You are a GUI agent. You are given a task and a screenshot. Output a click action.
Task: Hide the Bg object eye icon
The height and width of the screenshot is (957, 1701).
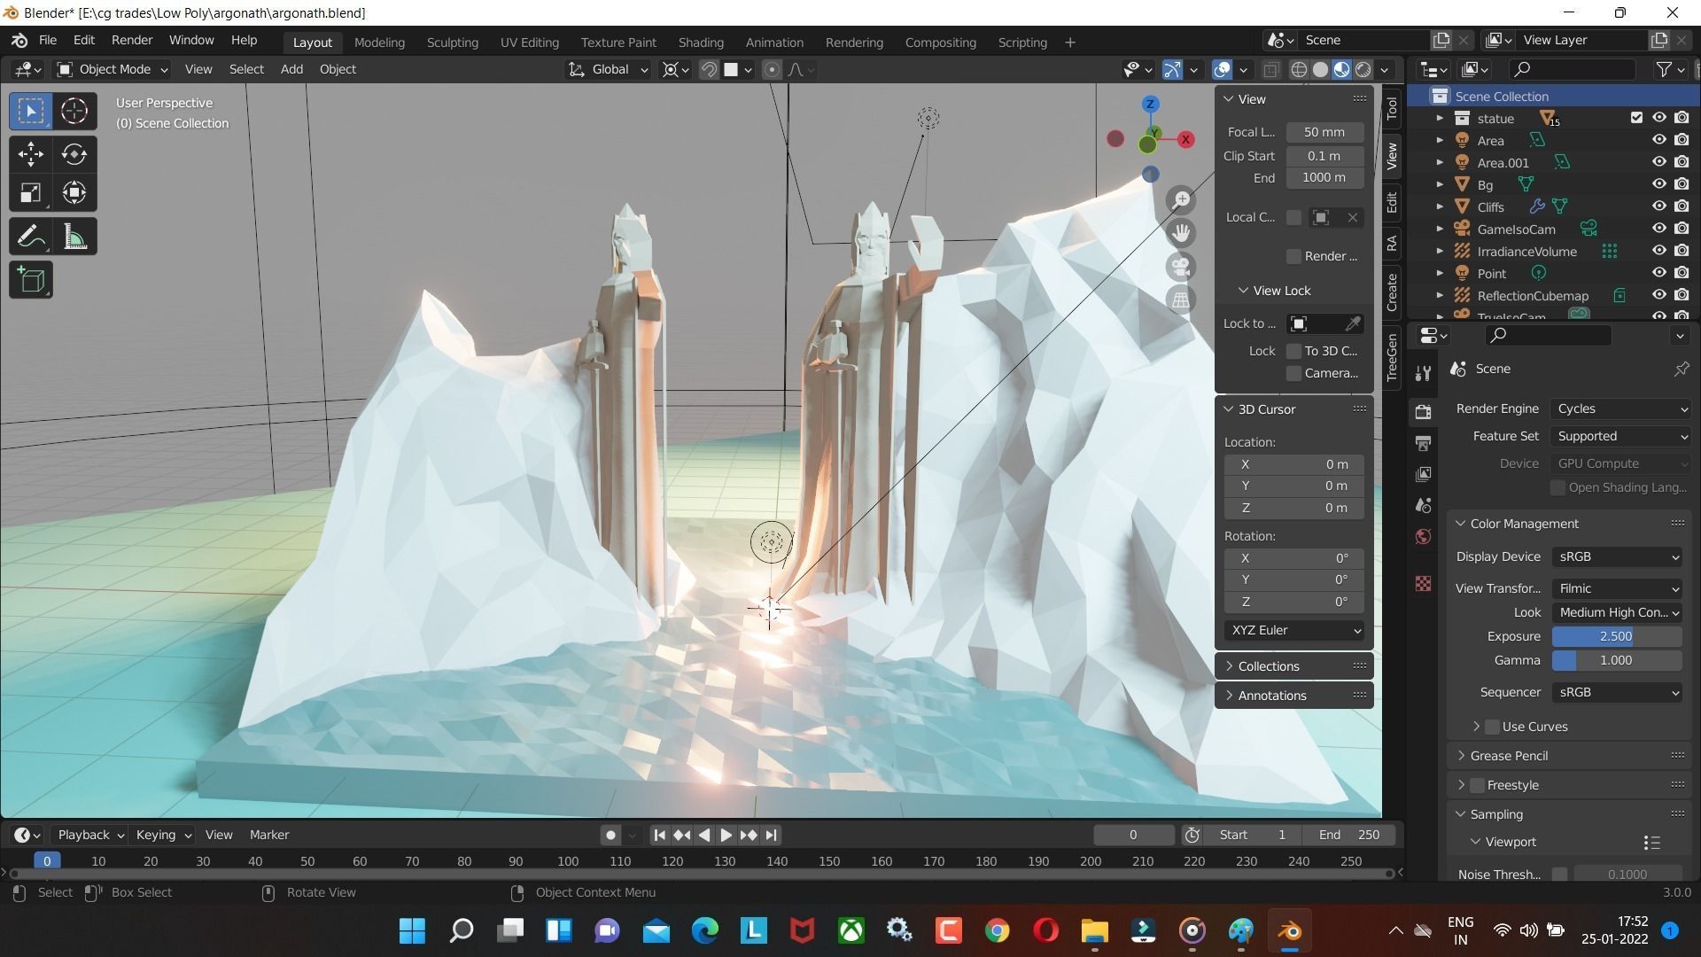1658,184
